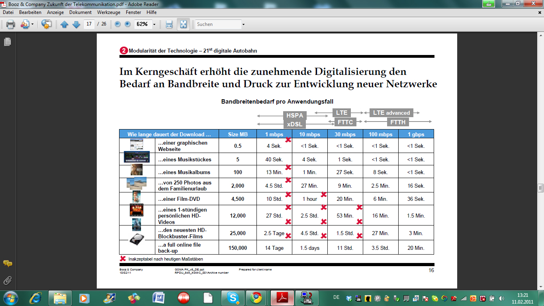Toggle the fit full page view button
This screenshot has height=306, width=544.
tap(183, 24)
